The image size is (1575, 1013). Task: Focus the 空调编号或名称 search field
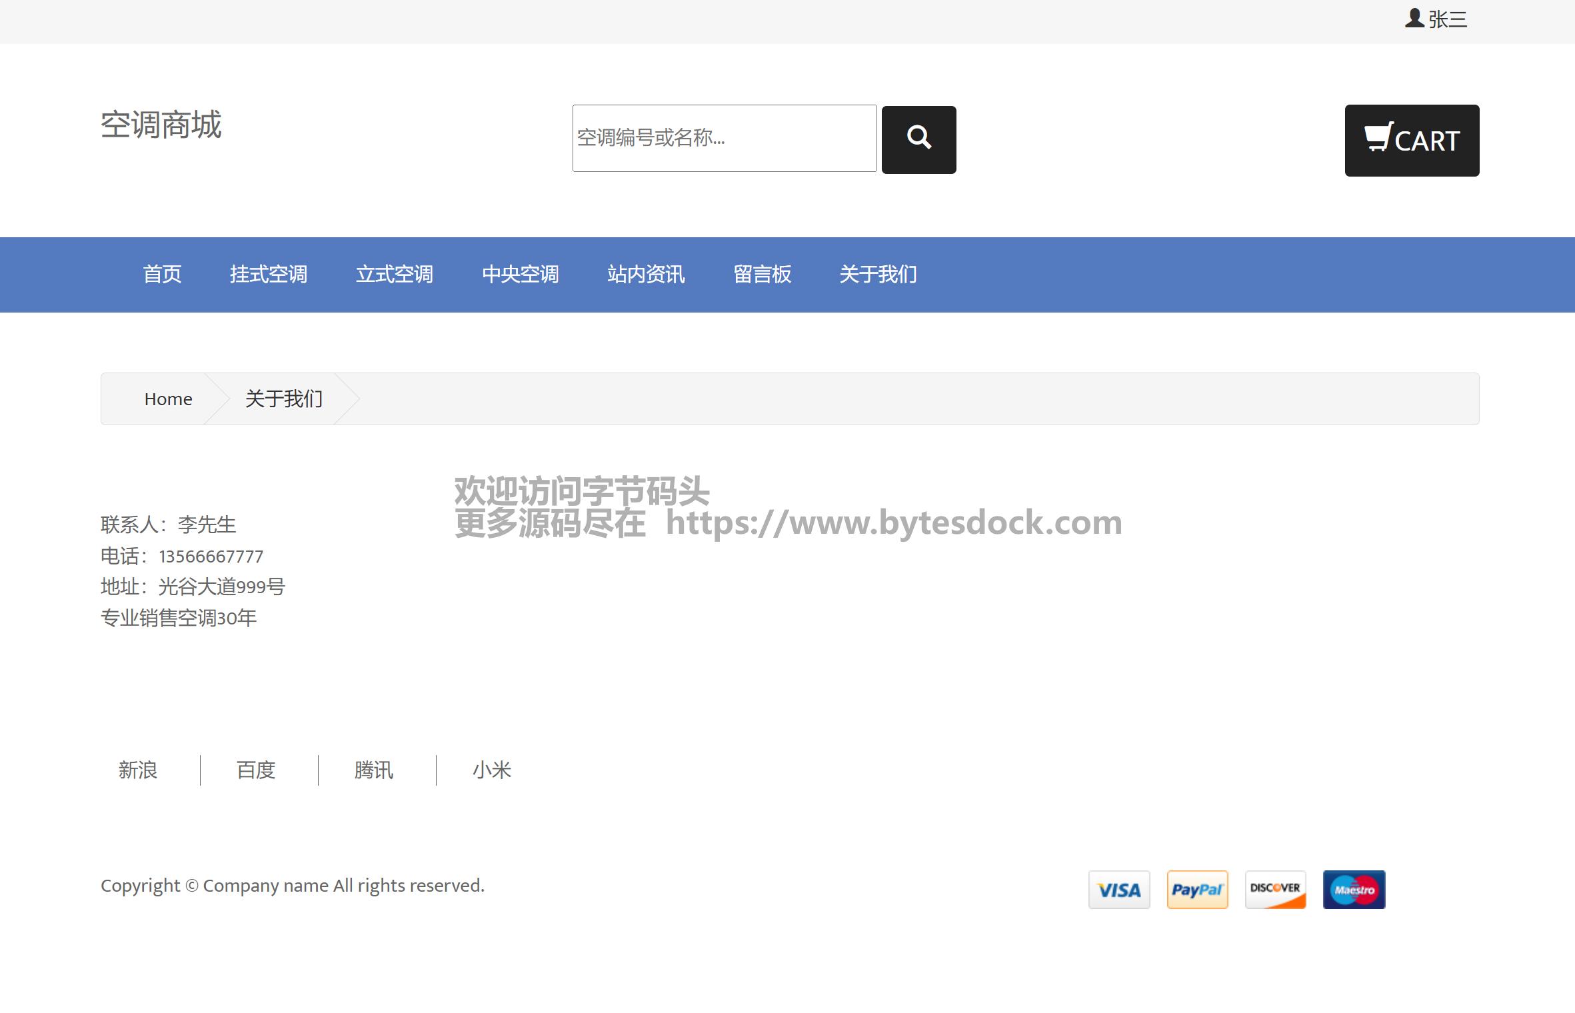[724, 138]
